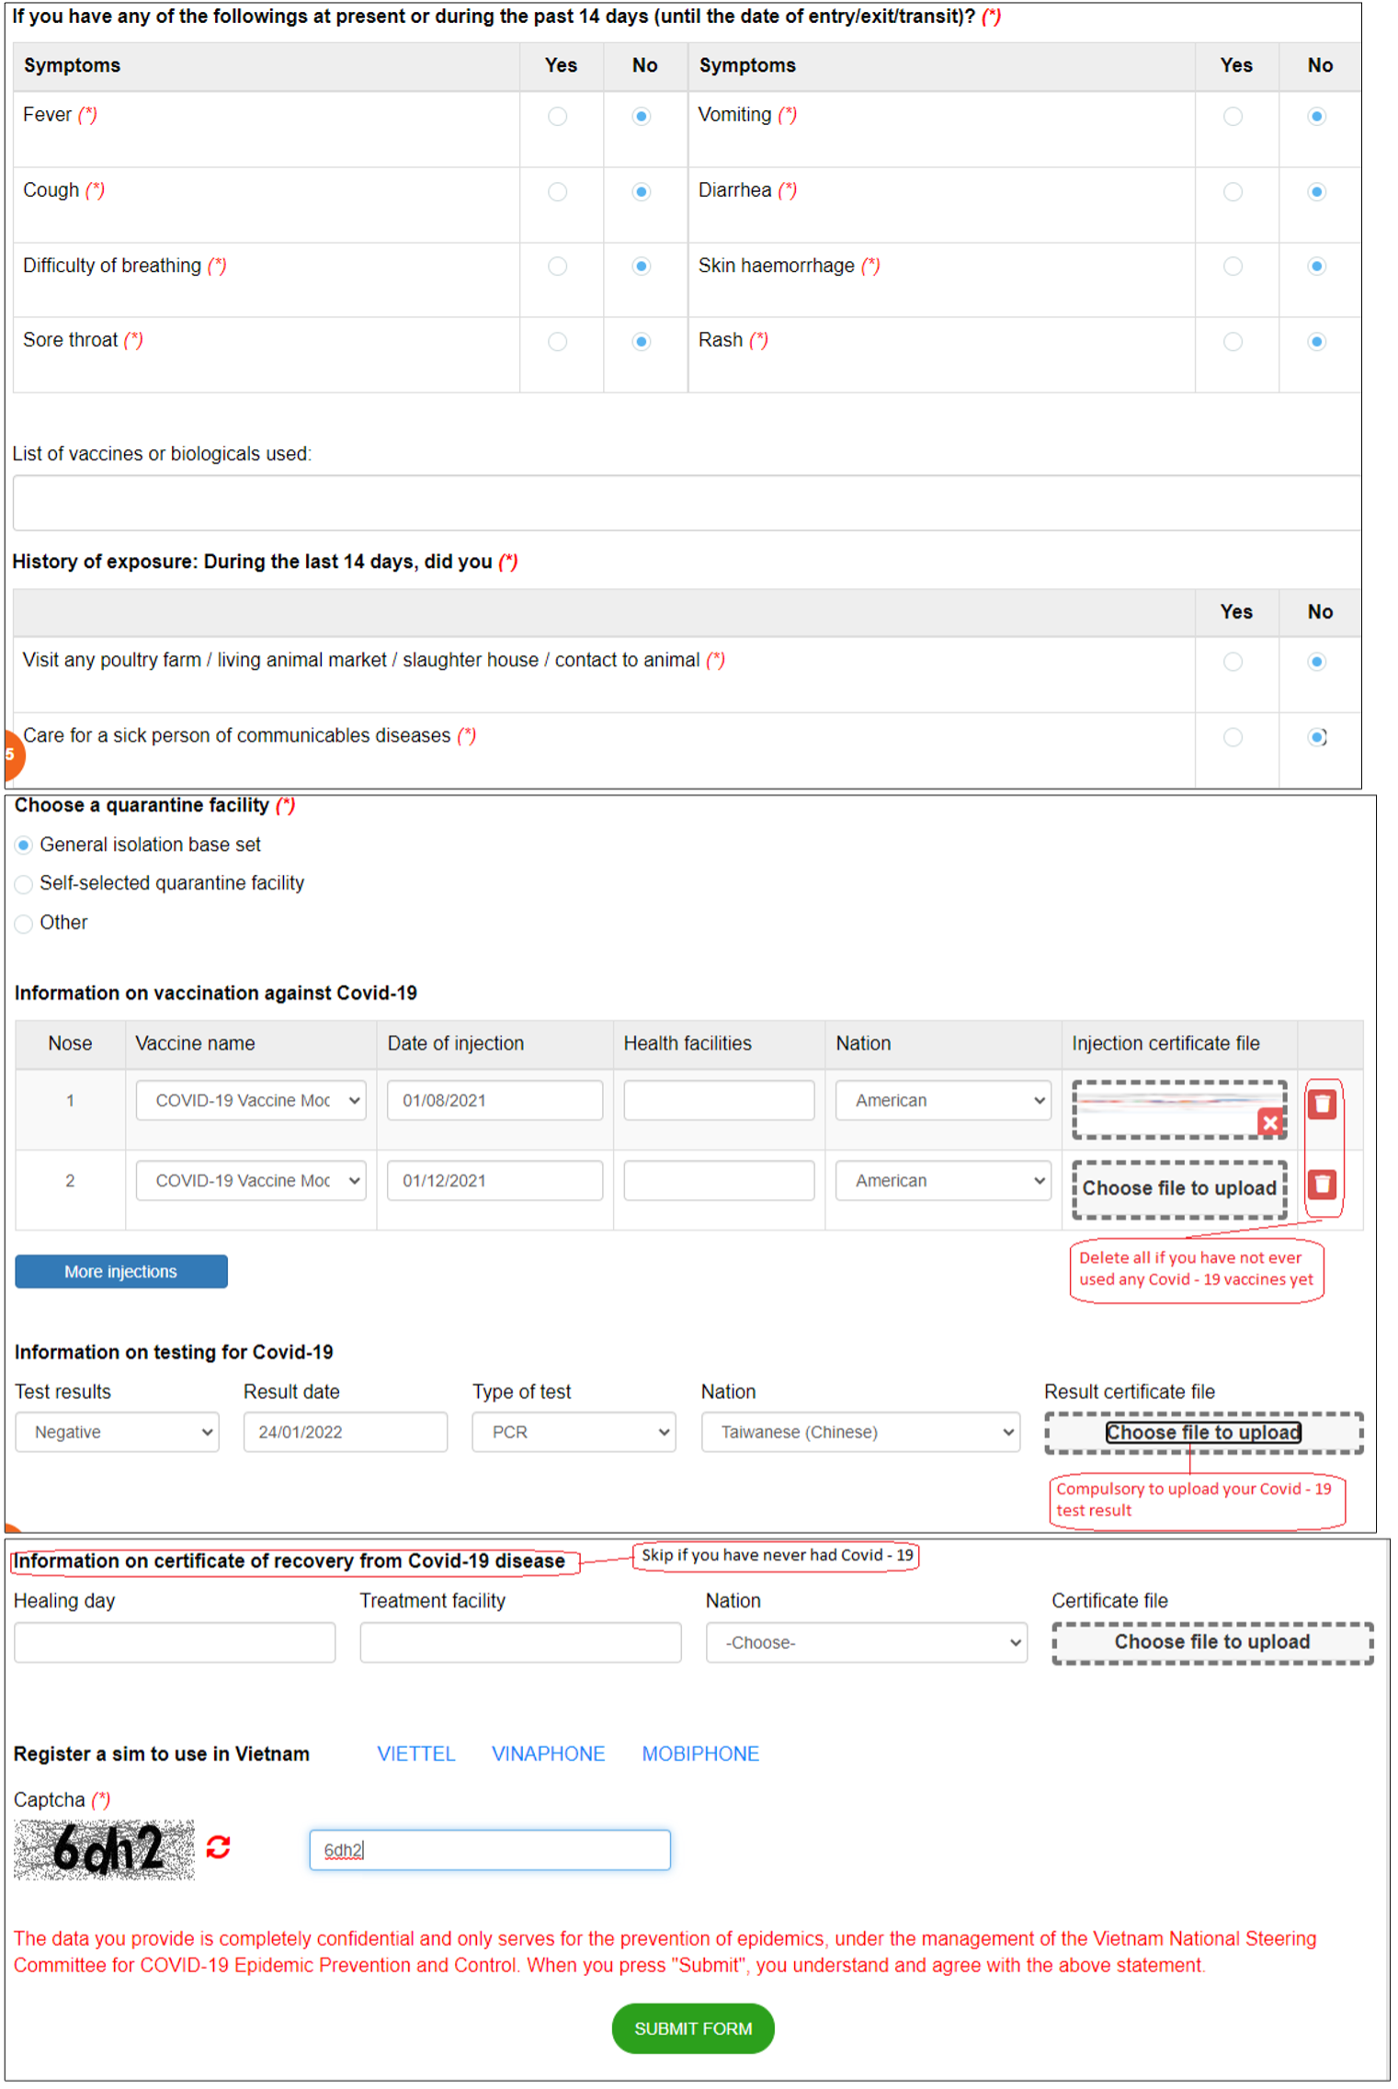Viewport: 1398px width, 2089px height.
Task: Open first injection Vaccine name dropdown
Action: (250, 1100)
